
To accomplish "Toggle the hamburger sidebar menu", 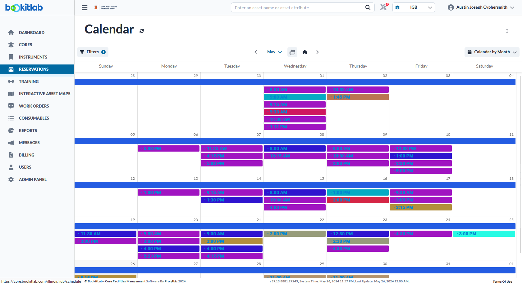I will 85,7.
